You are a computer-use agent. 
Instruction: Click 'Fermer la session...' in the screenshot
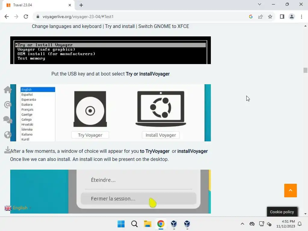[x=138, y=199]
